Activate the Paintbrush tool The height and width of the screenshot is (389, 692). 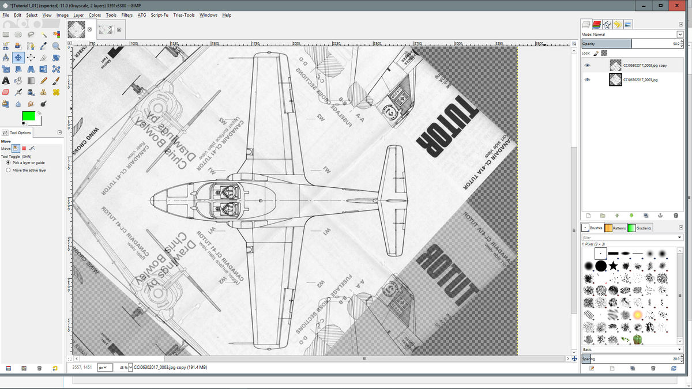(x=56, y=81)
